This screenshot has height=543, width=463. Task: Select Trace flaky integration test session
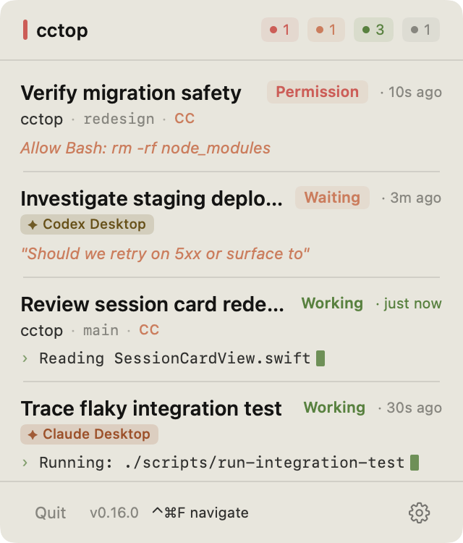pyautogui.click(x=151, y=408)
